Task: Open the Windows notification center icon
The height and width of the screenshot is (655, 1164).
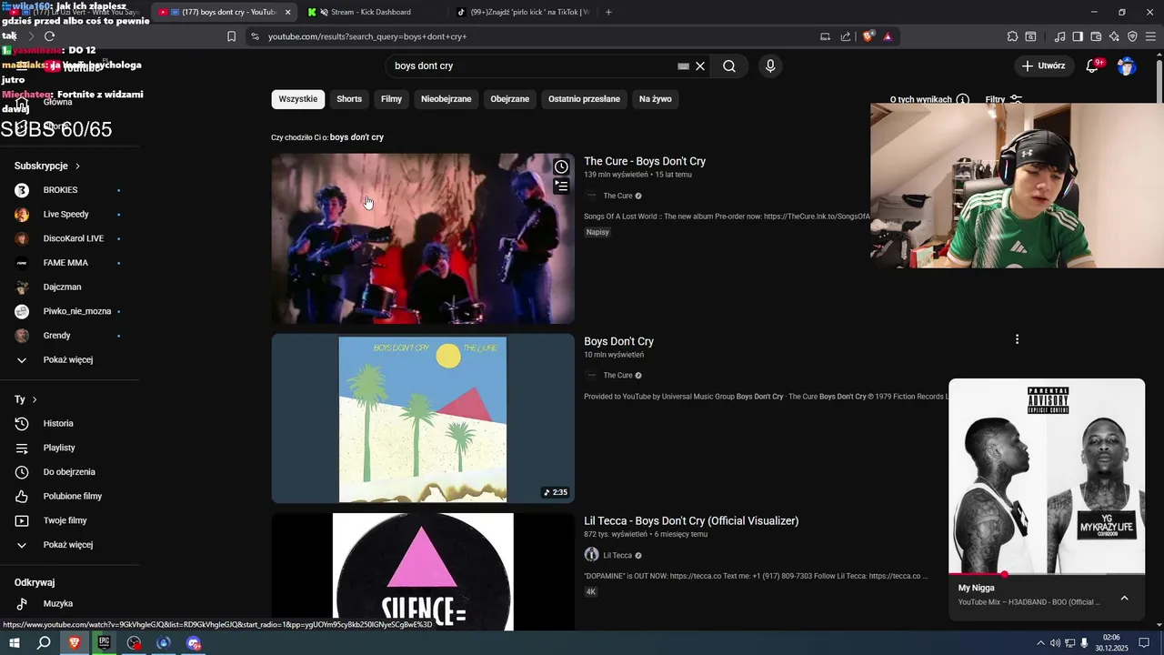Action: (1146, 643)
